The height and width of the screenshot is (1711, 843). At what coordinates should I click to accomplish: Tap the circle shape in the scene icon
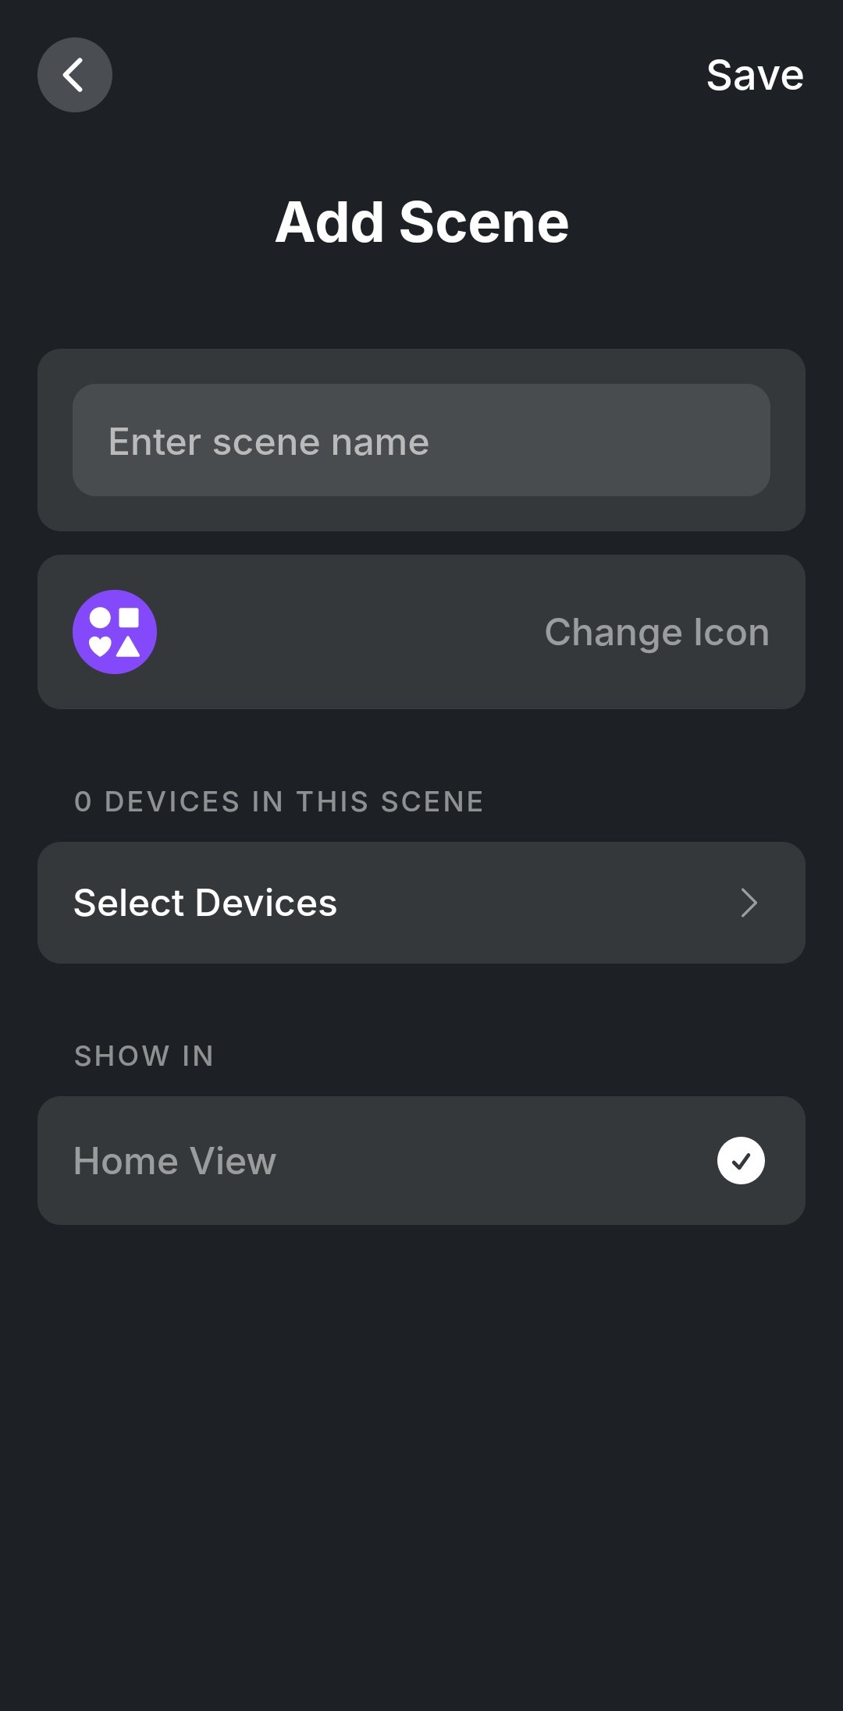[100, 618]
